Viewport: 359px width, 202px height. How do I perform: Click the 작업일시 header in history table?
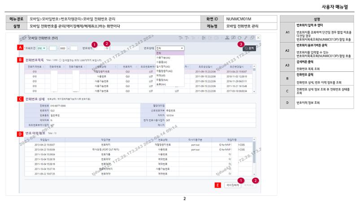44,140
